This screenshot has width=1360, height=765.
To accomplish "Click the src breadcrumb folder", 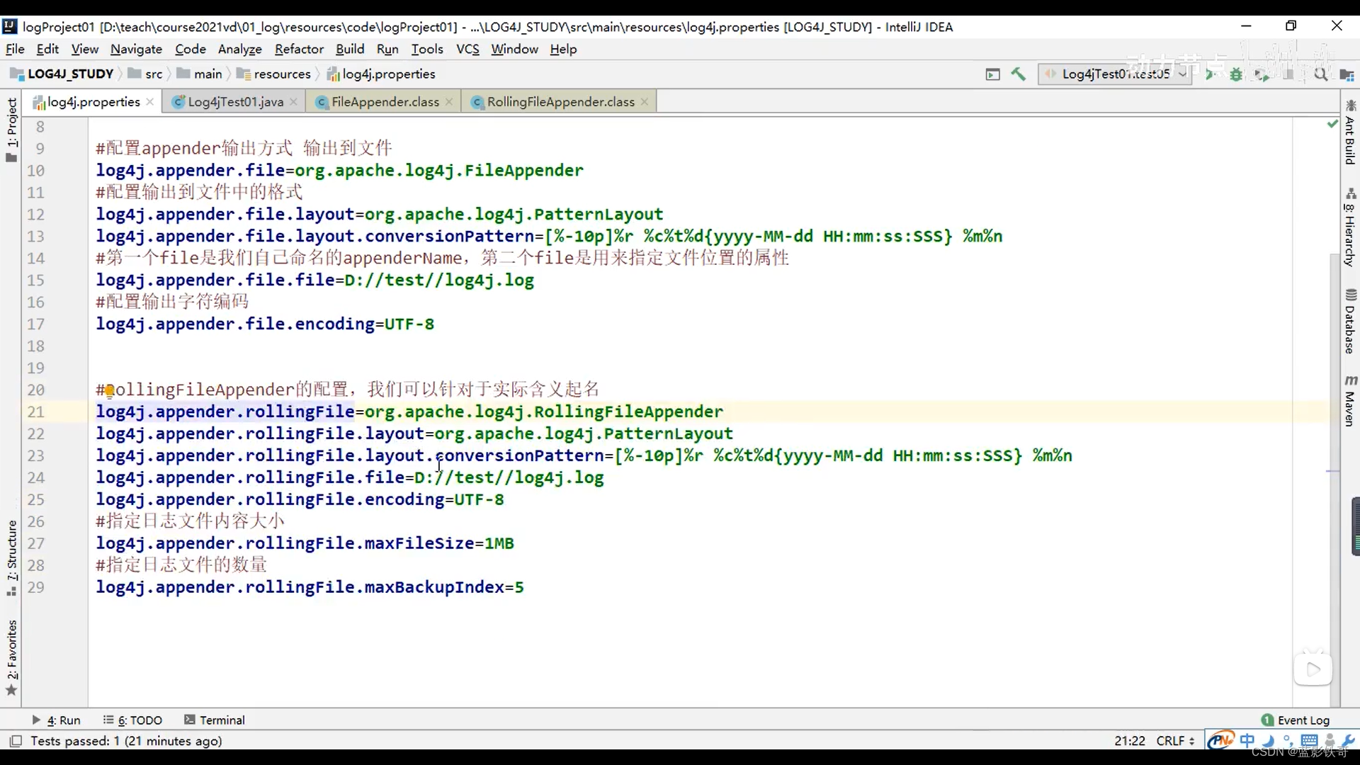I will tap(145, 74).
